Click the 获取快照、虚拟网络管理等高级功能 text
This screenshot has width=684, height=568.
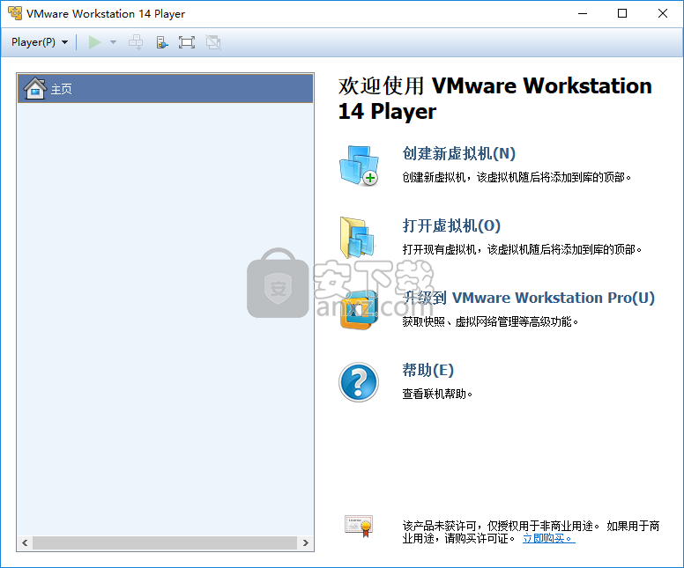click(490, 321)
